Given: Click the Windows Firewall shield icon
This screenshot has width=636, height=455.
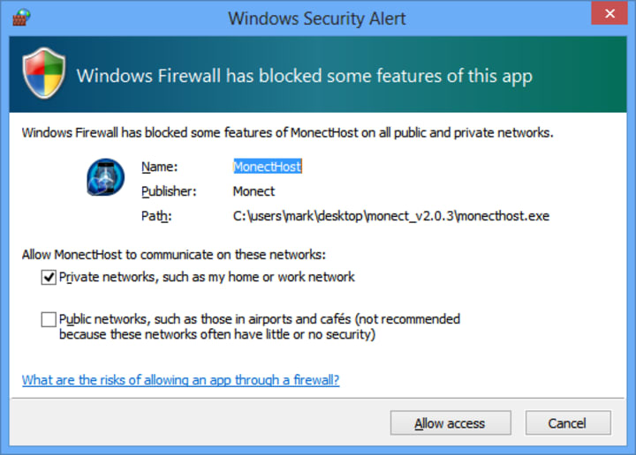Looking at the screenshot, I should point(43,75).
